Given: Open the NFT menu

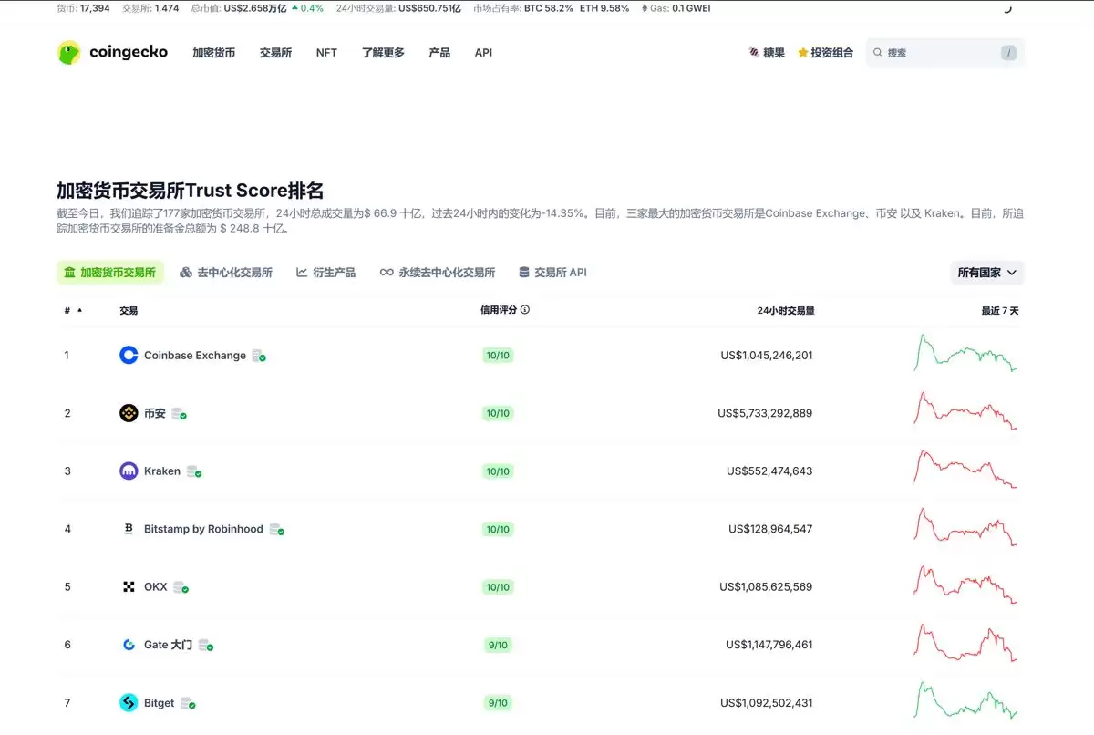Looking at the screenshot, I should click(326, 53).
